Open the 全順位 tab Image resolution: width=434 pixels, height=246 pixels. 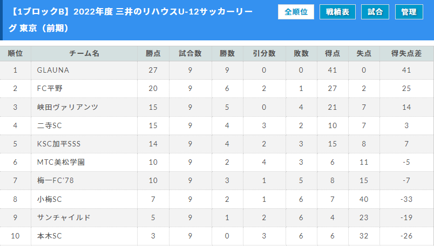[296, 12]
